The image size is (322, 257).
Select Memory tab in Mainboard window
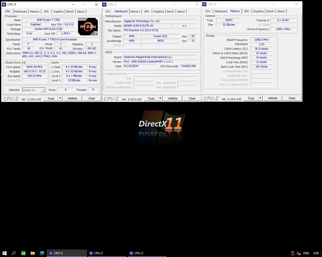(135, 12)
